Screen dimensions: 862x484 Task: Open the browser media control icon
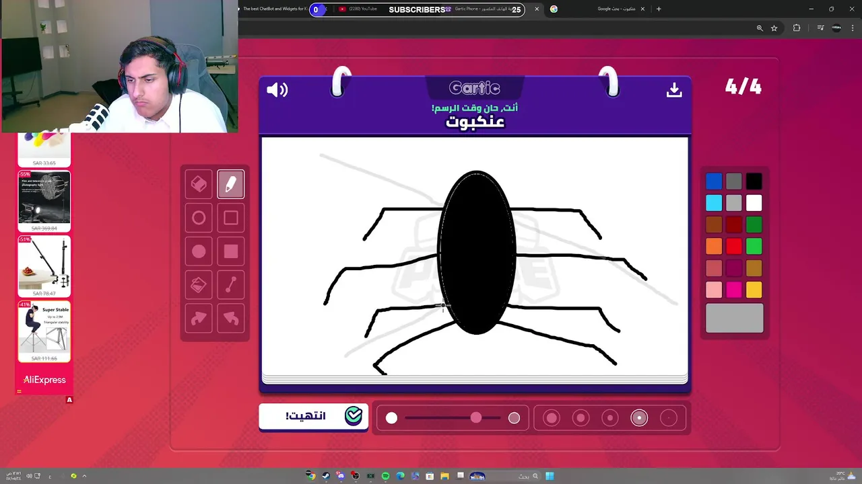click(820, 28)
